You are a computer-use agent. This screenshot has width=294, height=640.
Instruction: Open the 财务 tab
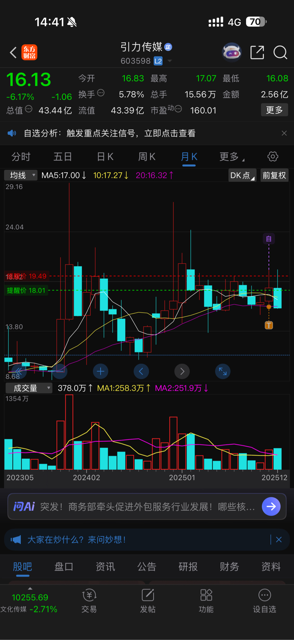click(x=229, y=567)
